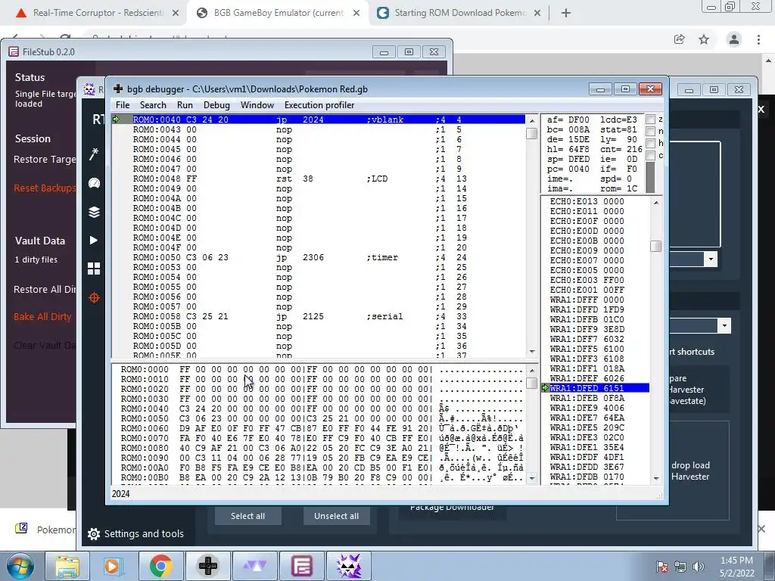Open the Window menu in bgb debugger
This screenshot has width=775, height=581.
(x=257, y=104)
